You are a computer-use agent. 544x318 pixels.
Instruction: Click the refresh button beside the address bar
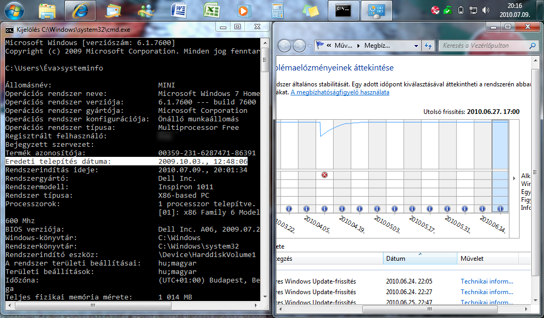pos(427,46)
